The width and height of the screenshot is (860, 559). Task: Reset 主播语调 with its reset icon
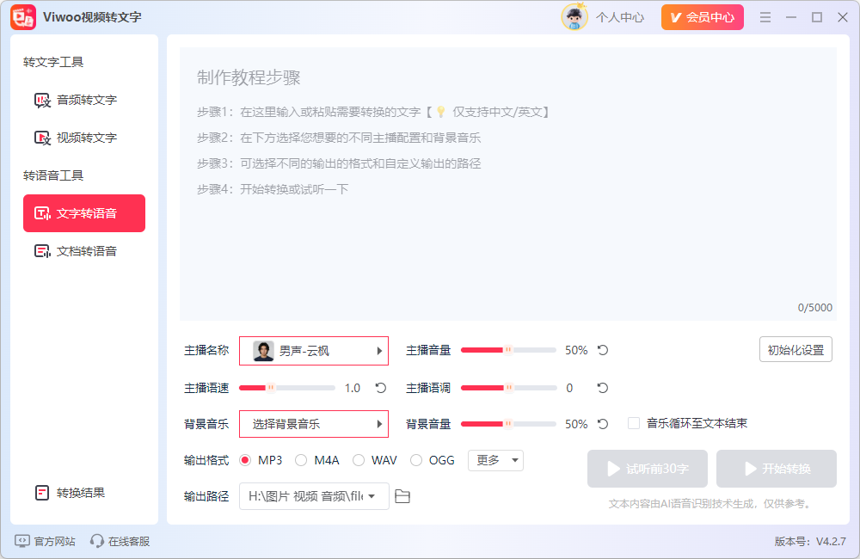coord(603,388)
